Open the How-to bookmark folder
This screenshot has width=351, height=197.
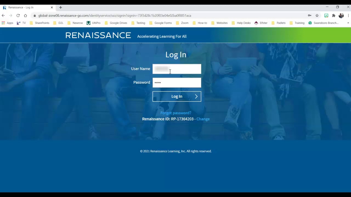(x=200, y=23)
